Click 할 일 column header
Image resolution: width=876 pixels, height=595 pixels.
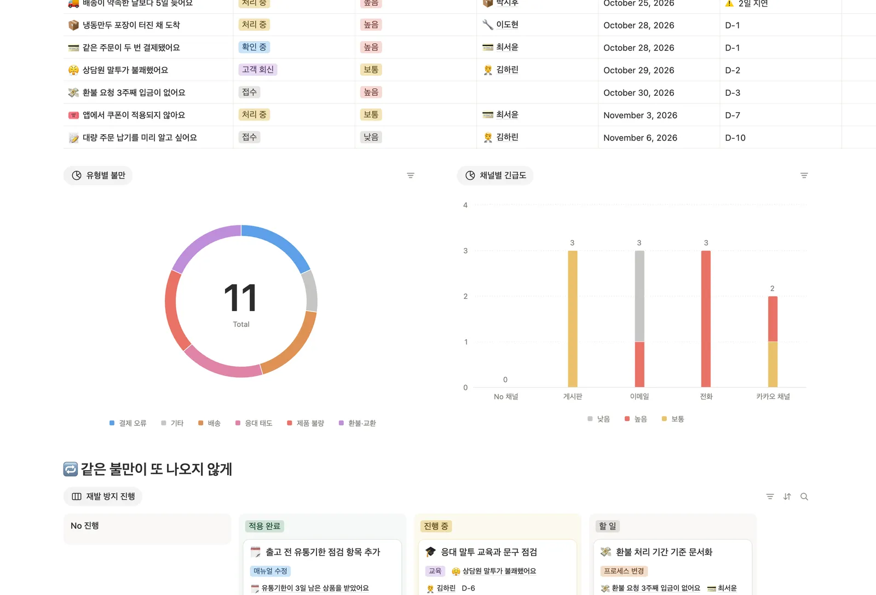point(607,526)
